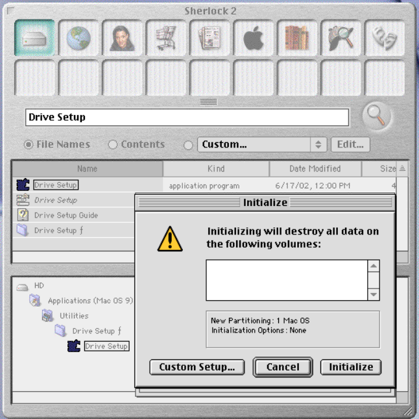Click the Drive Setup application icon in results
The image size is (419, 419).
point(23,184)
